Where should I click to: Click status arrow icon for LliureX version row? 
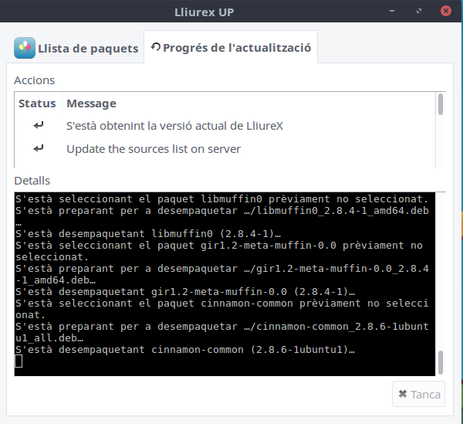(x=38, y=125)
